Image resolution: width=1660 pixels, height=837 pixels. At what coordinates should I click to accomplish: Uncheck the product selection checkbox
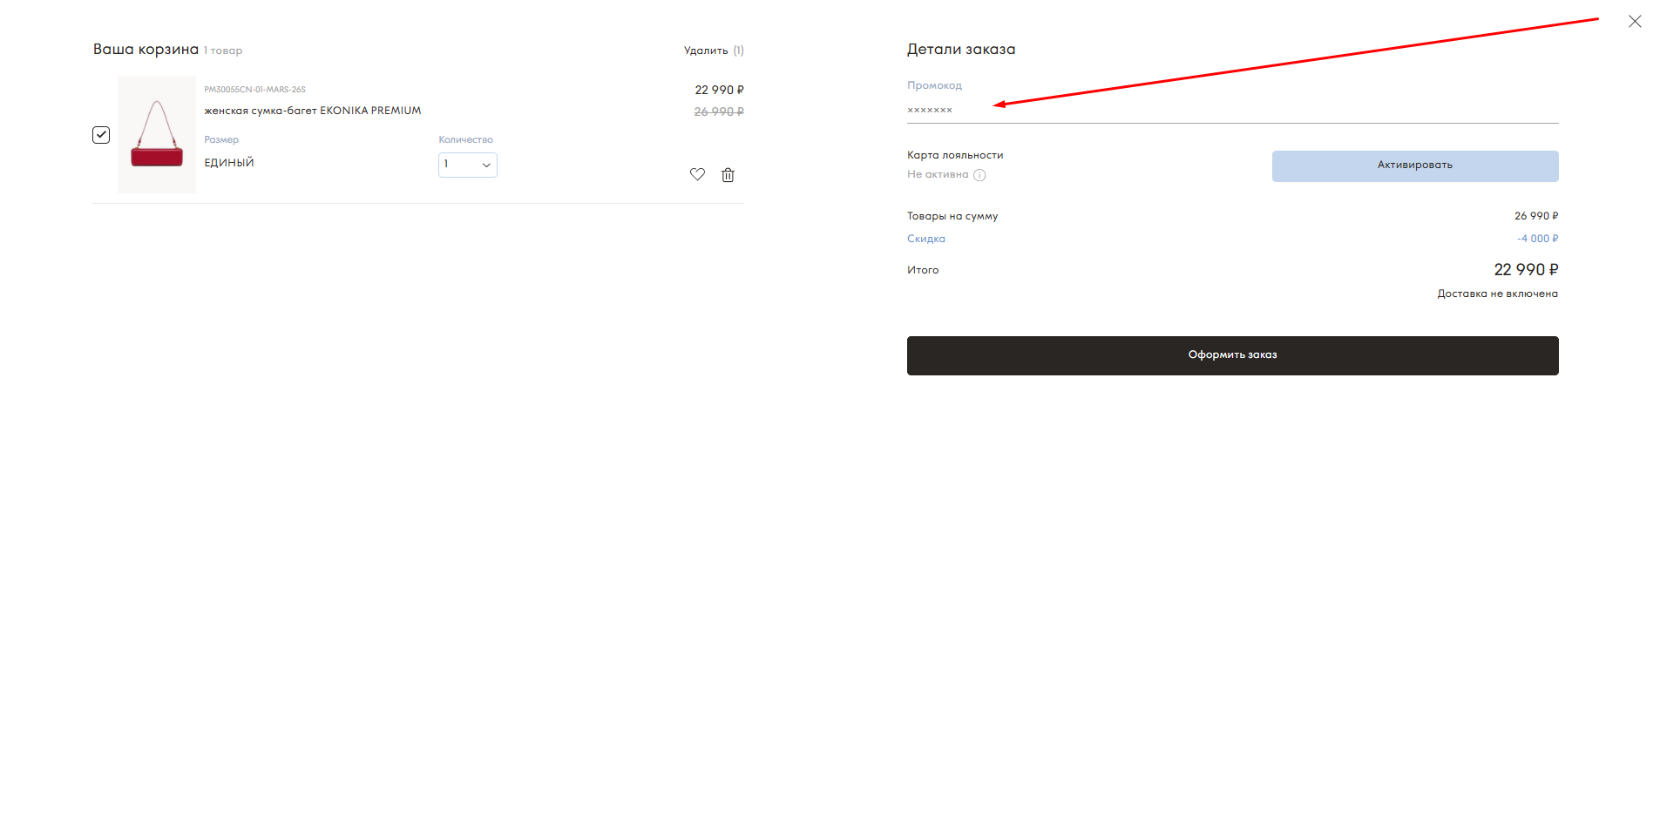coord(101,135)
